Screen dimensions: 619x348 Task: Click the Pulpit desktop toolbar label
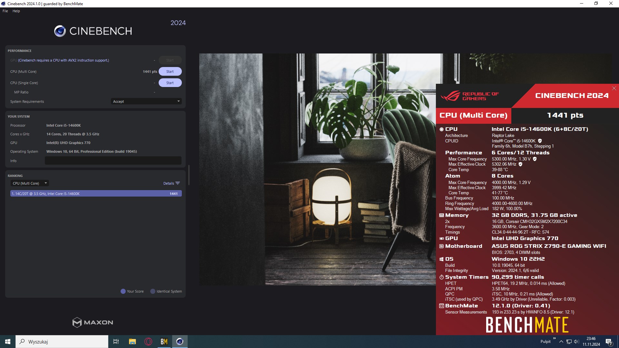545,342
